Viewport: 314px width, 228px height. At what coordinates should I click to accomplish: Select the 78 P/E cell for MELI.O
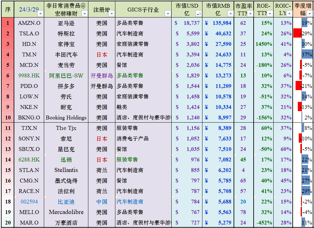pos(244,212)
